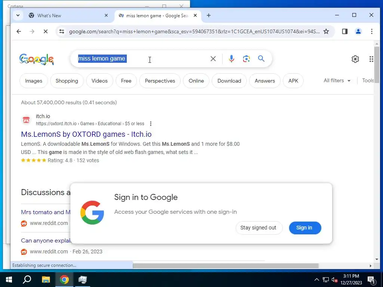Stop loading the page
This screenshot has height=287, width=383.
pyautogui.click(x=45, y=31)
